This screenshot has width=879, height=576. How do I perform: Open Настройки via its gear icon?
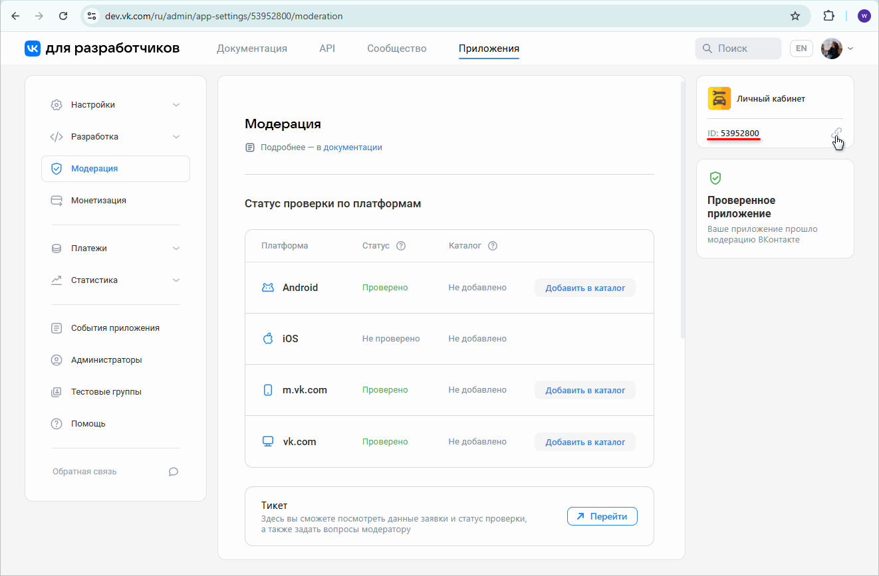click(x=57, y=104)
